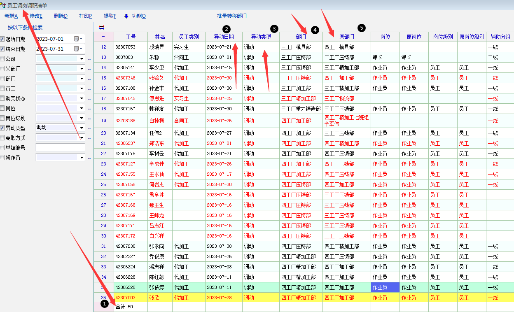The width and height of the screenshot is (514, 312).
Task: Click the app icon in the title bar
Action: pyautogui.click(x=4, y=5)
